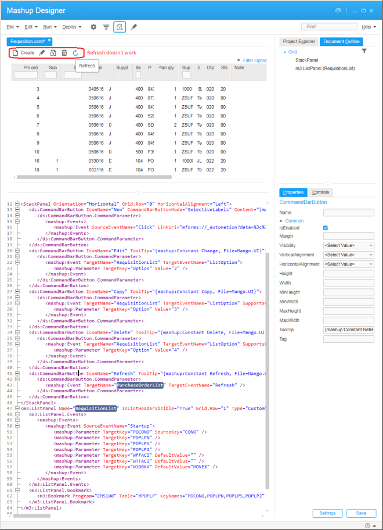Collapse the Grid node in Document Outline
Viewport: 383px width, 530px height.
click(x=284, y=52)
